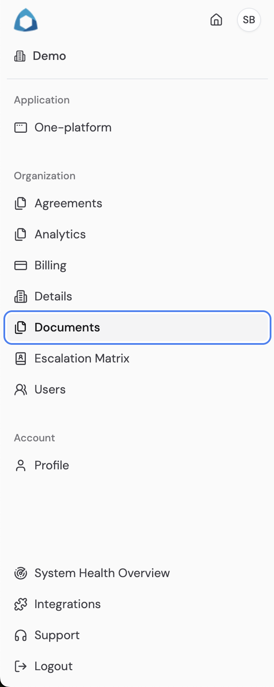The width and height of the screenshot is (274, 687).
Task: Click the Support text link
Action: click(57, 635)
